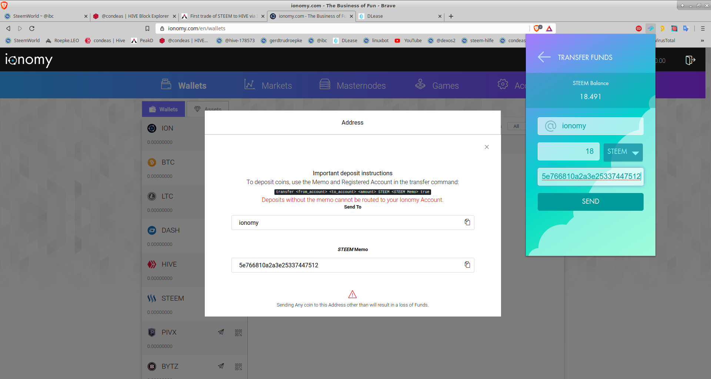
Task: Click the ION coin icon
Action: (x=152, y=128)
